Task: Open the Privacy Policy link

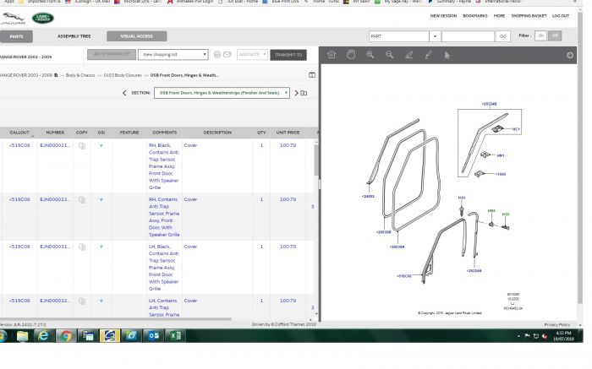Action: (556, 324)
